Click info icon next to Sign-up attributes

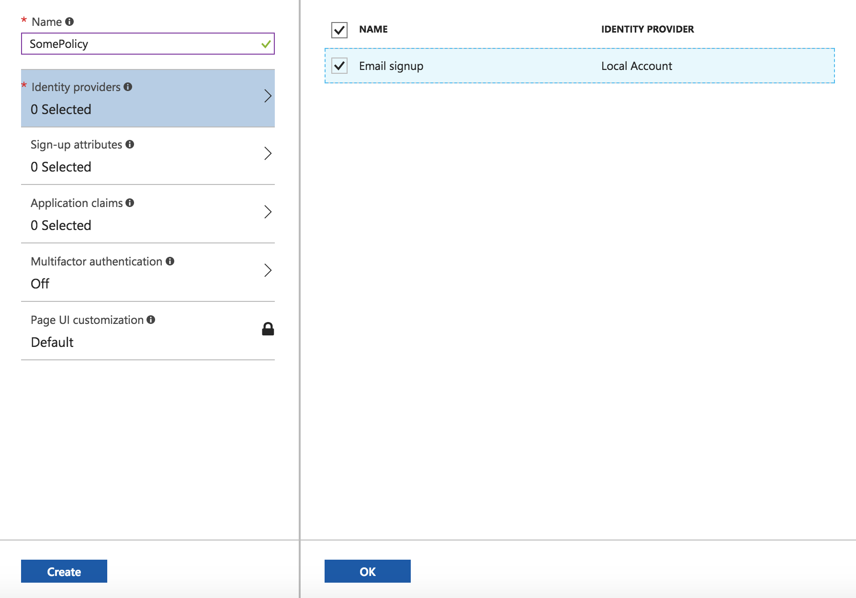[130, 144]
